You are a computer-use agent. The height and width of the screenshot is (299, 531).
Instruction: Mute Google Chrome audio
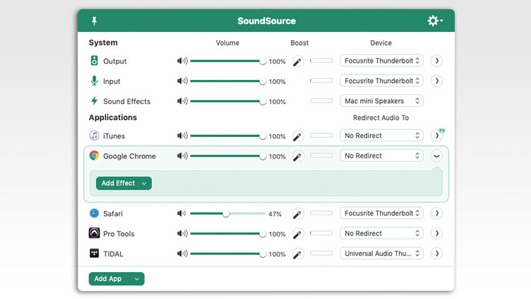[182, 156]
